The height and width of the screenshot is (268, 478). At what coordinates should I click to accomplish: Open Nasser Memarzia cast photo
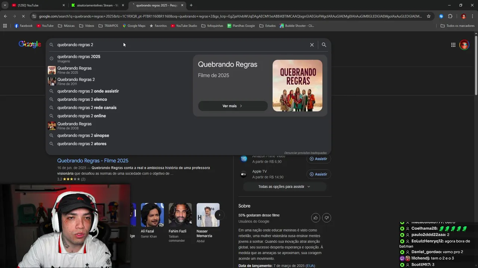pos(208,215)
